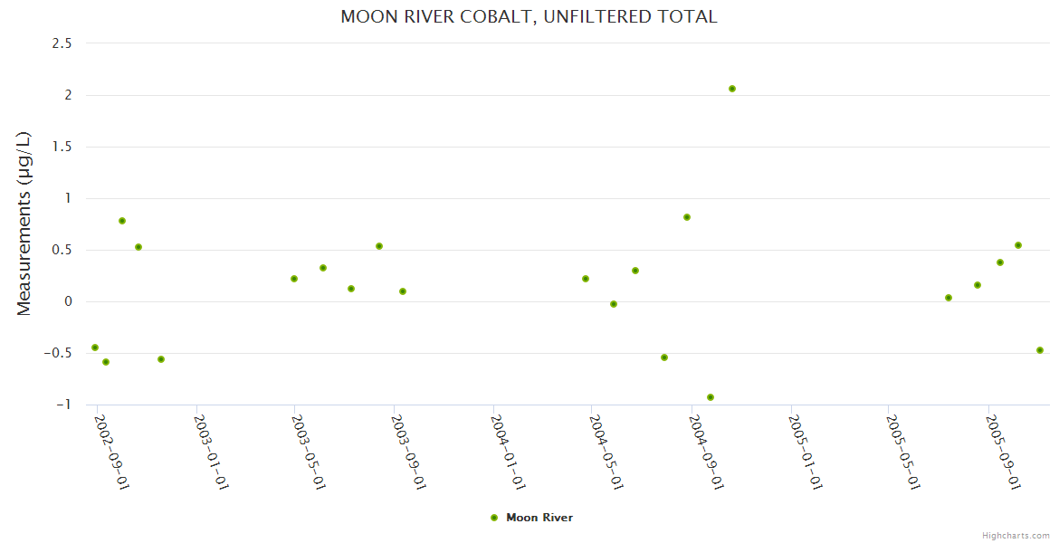Toggle the Moon River legend item
Screen dimensions: 1059x543
click(x=539, y=518)
